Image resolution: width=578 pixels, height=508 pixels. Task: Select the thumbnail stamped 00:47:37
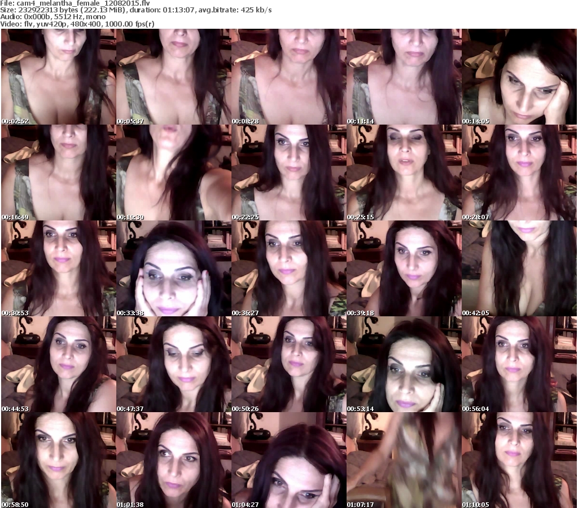(174, 364)
